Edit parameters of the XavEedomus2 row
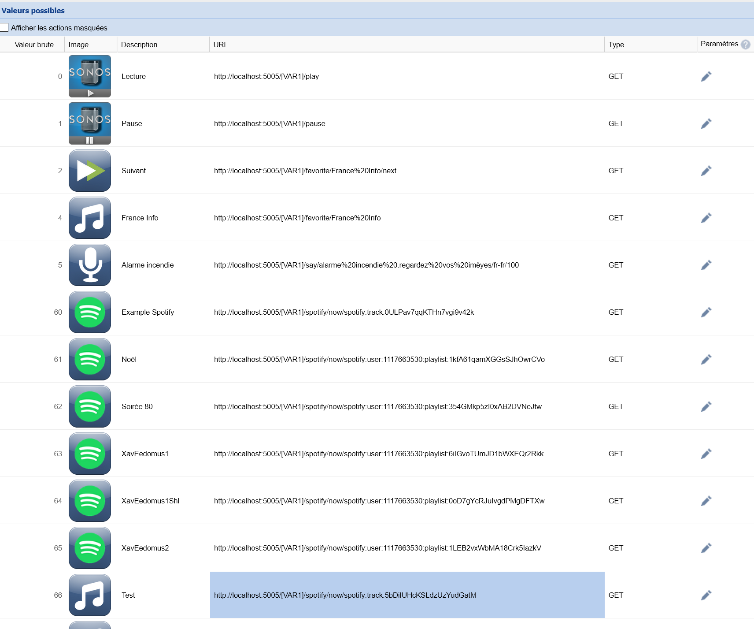The image size is (754, 629). [x=706, y=548]
